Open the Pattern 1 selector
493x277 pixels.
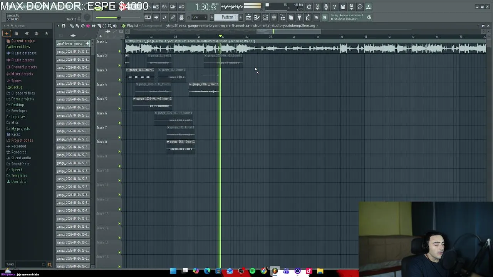[x=229, y=17]
